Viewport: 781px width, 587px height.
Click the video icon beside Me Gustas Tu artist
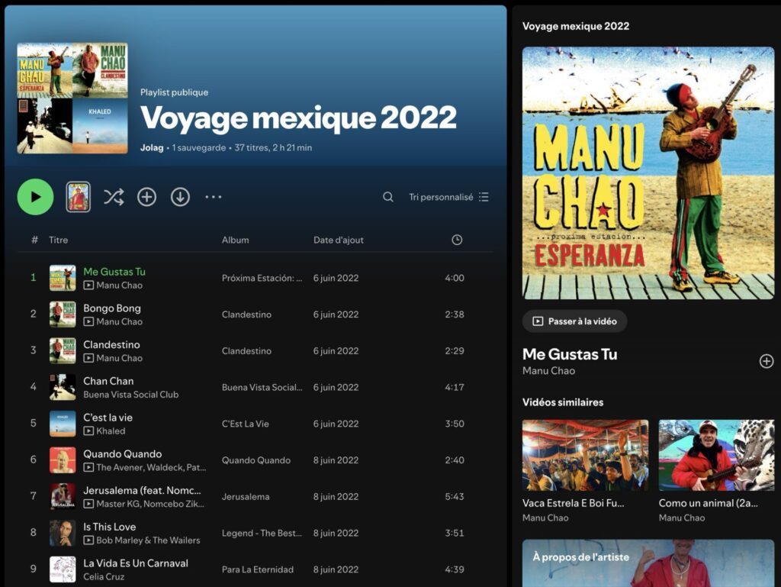pyautogui.click(x=88, y=285)
